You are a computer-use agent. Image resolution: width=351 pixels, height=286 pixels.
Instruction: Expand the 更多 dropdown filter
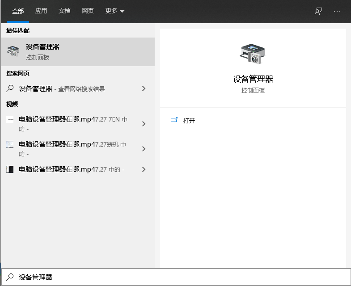[115, 11]
